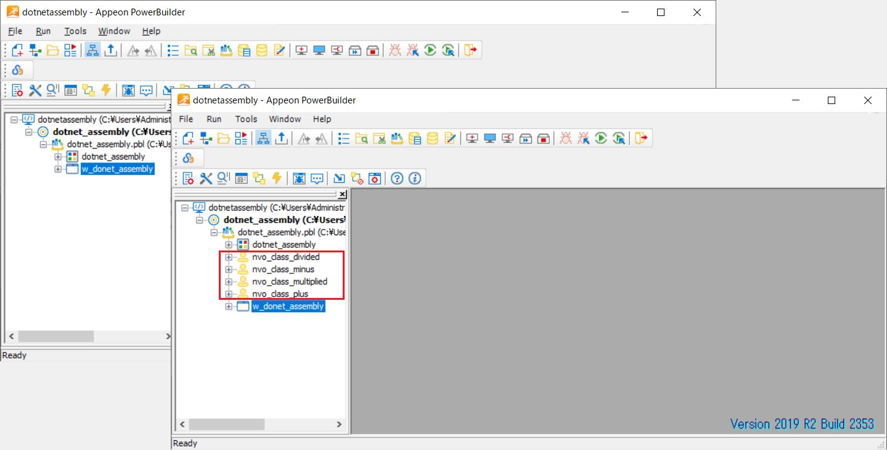887x450 pixels.
Task: Open the To-Do List icon
Action: (x=343, y=138)
